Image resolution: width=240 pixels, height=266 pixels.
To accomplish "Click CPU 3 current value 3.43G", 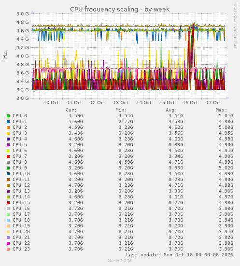I will click(x=76, y=133).
